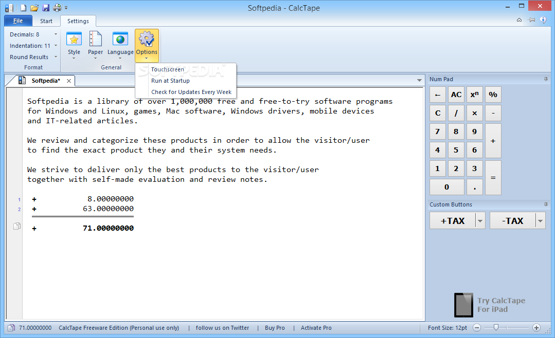Toggle Check for Updates Every Week
Screen dimensions: 555x338
coord(186,92)
